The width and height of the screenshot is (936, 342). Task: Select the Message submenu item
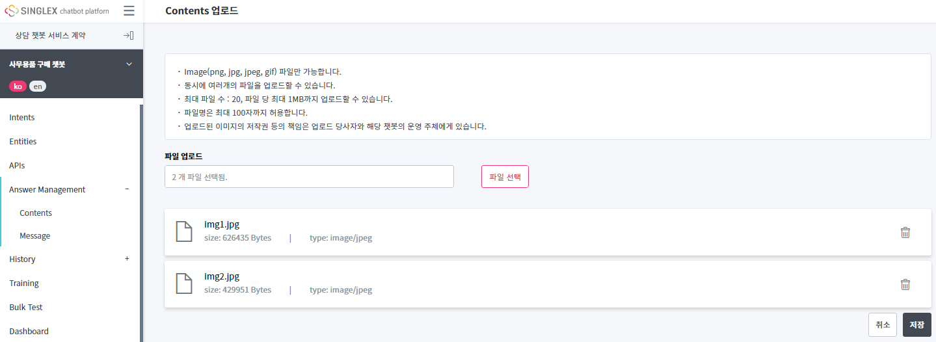(x=35, y=236)
